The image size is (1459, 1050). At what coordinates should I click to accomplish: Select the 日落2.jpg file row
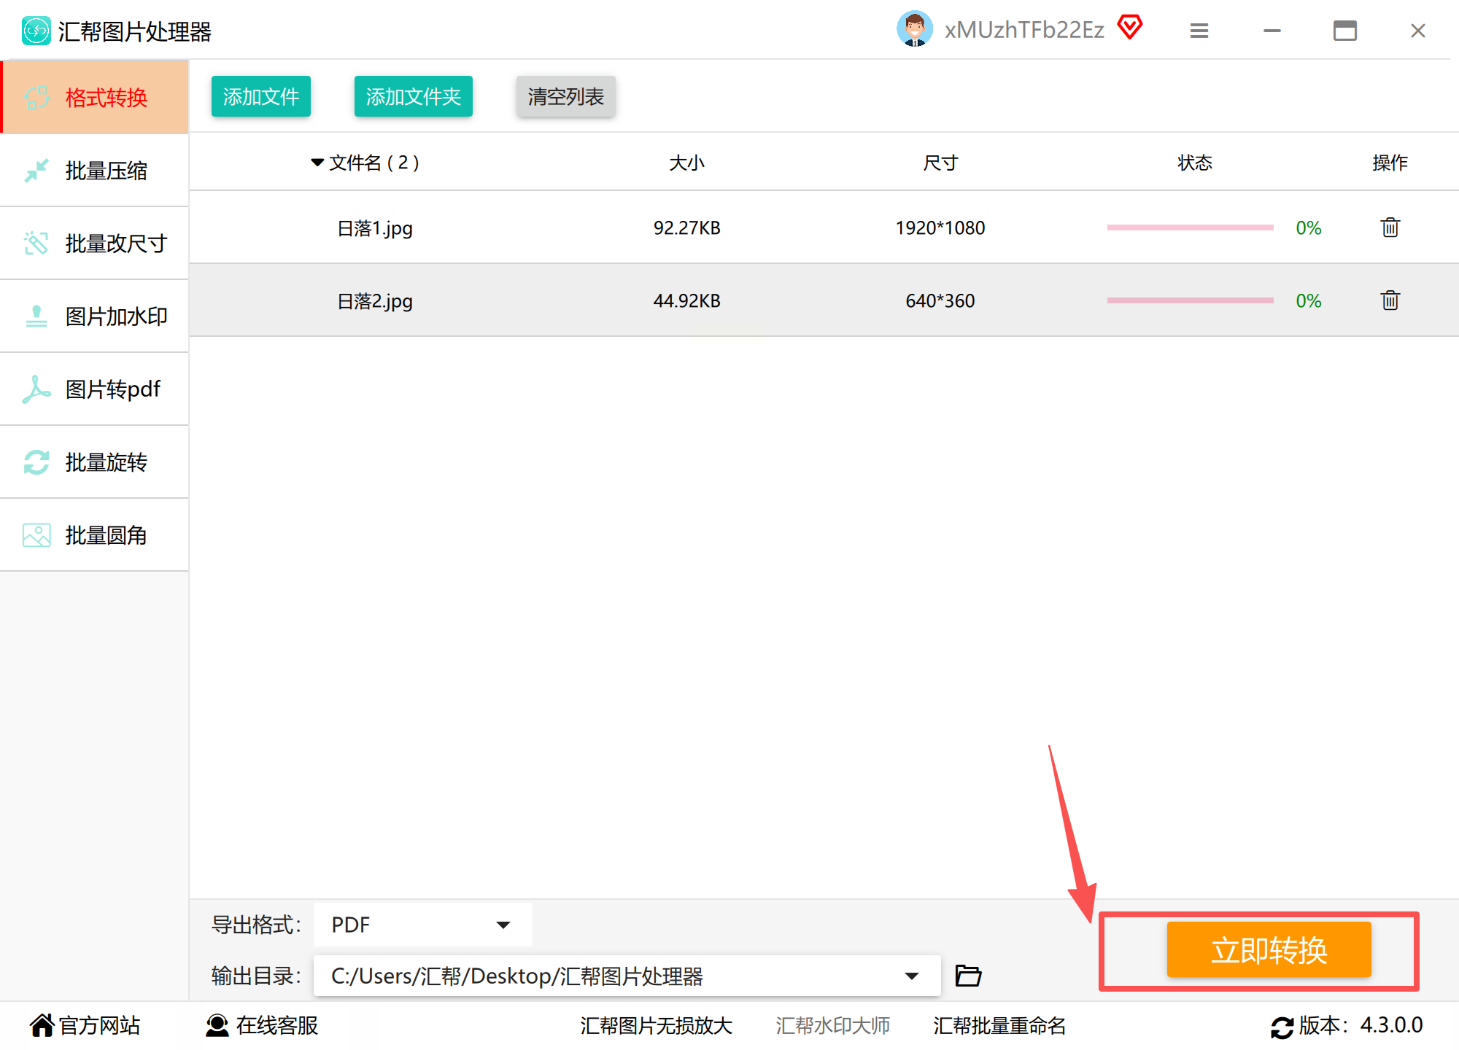375,300
